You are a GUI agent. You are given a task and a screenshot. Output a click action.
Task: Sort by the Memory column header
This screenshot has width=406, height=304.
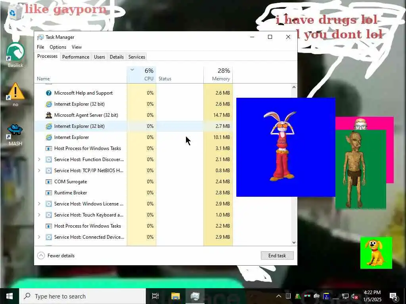218,74
